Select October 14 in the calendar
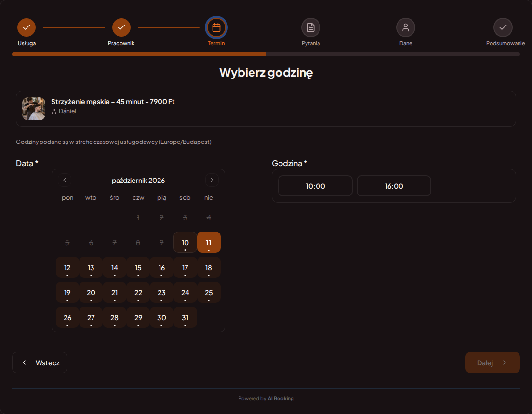This screenshot has width=532, height=414. (114, 267)
